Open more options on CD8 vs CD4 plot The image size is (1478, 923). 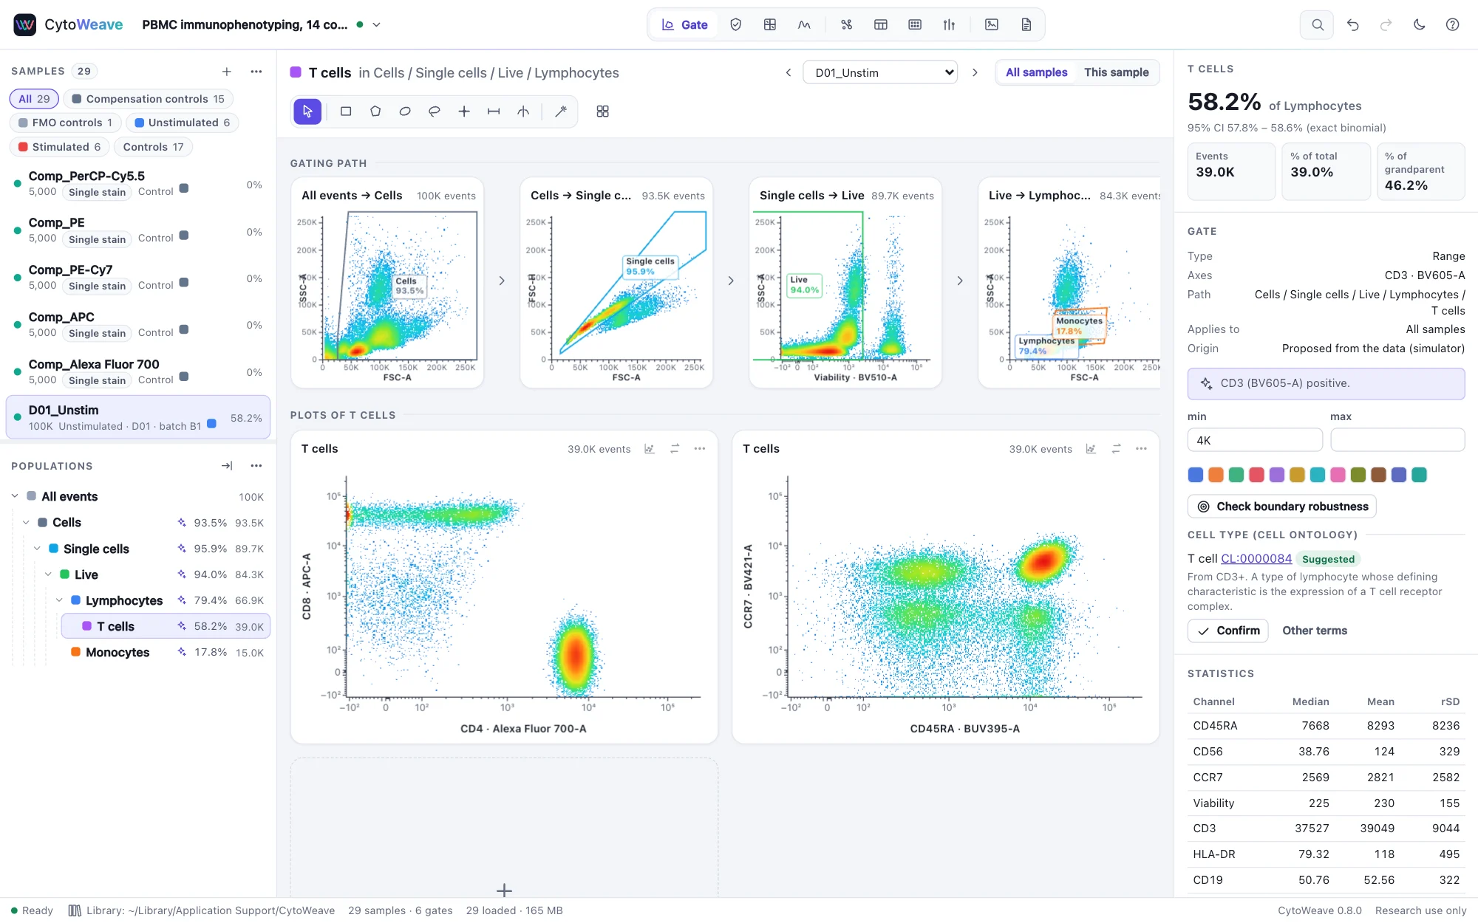tap(700, 449)
